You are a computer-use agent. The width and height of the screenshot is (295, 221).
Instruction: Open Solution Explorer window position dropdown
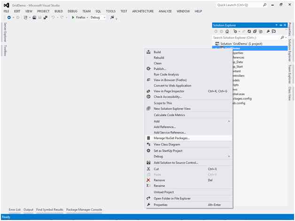click(x=276, y=25)
